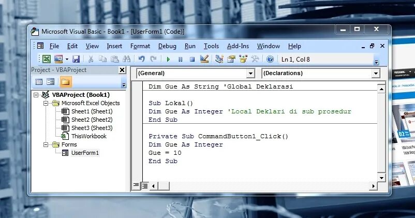Open the File menu

coord(54,46)
